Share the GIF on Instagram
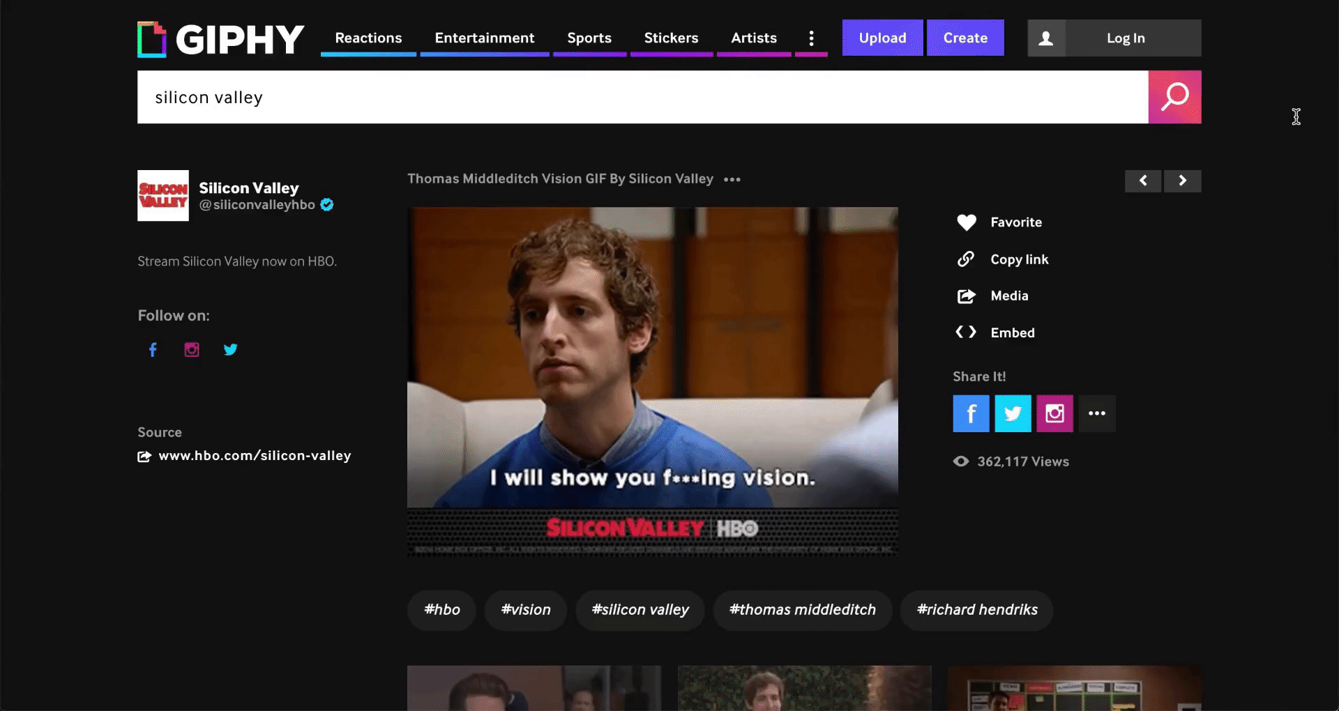 [1054, 413]
